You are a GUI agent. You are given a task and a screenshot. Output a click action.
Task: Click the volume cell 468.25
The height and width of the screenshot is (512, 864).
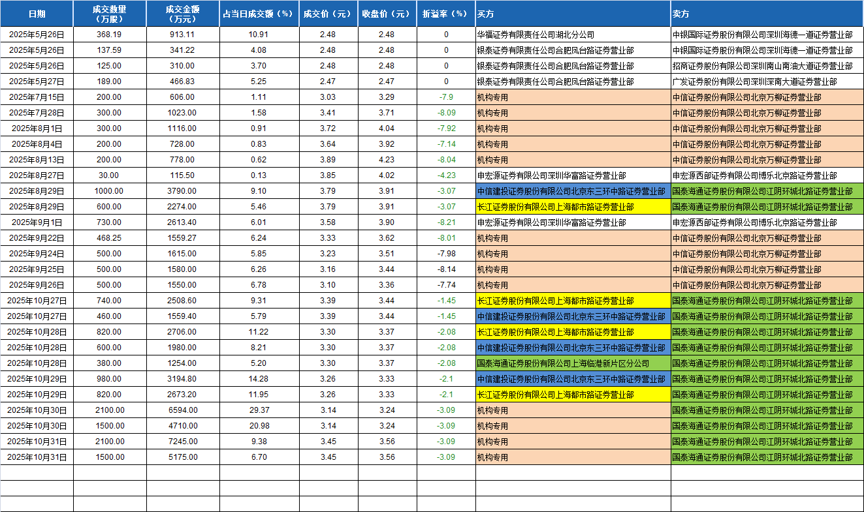(x=110, y=238)
